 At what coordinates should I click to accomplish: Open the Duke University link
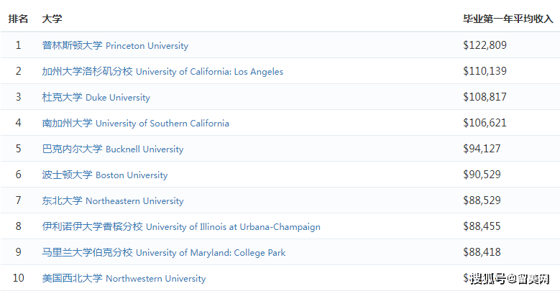click(x=96, y=98)
